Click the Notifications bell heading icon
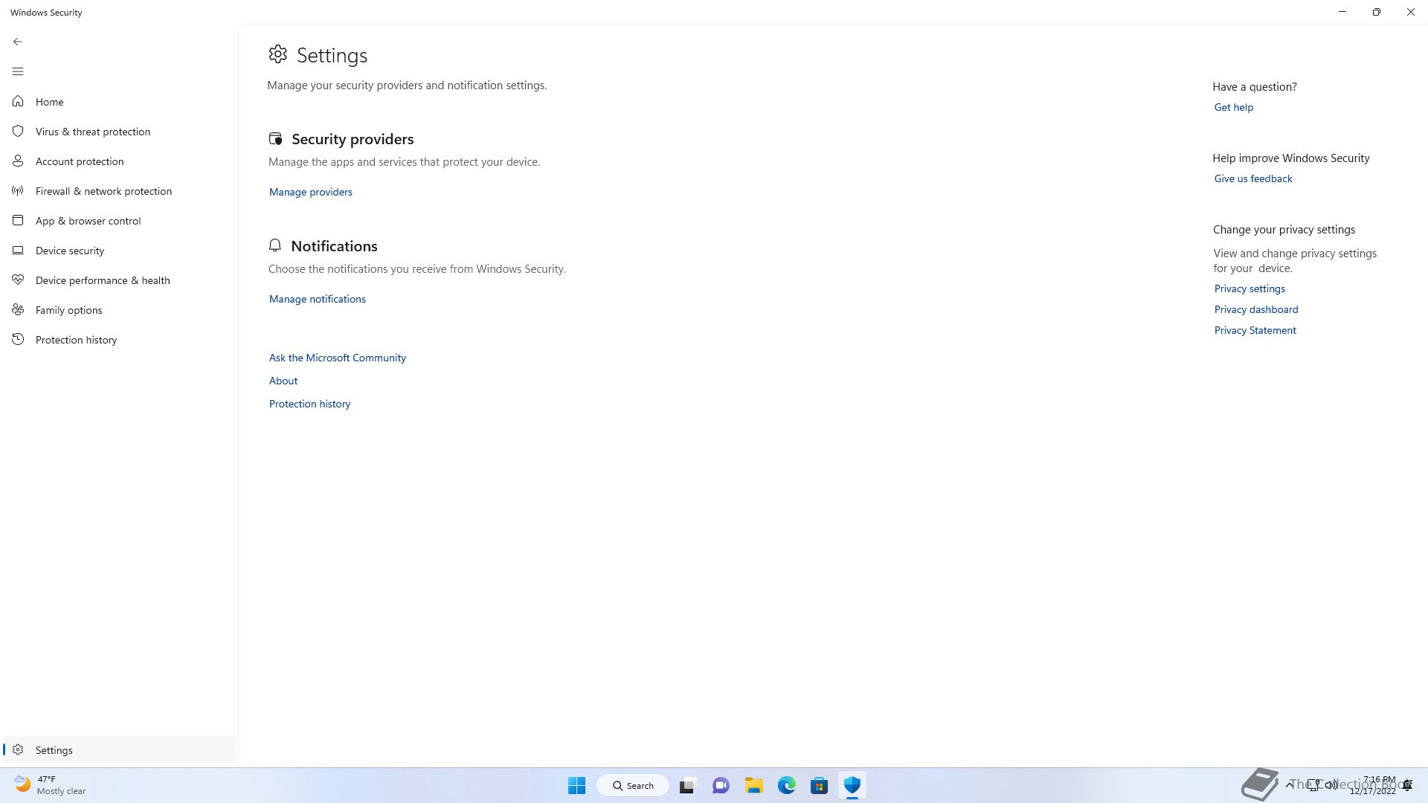This screenshot has width=1428, height=803. (x=275, y=245)
